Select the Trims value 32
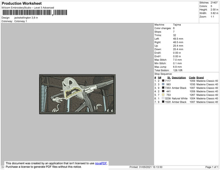220x170 pixels. click(x=175, y=35)
